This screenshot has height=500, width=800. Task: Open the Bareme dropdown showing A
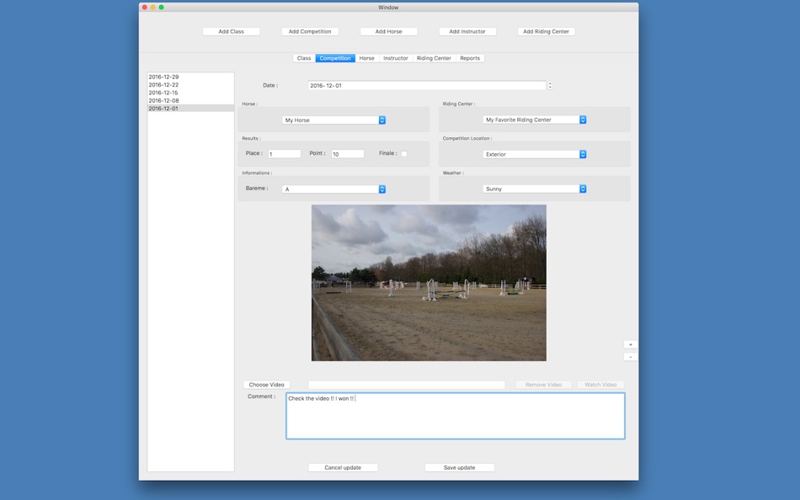point(333,189)
